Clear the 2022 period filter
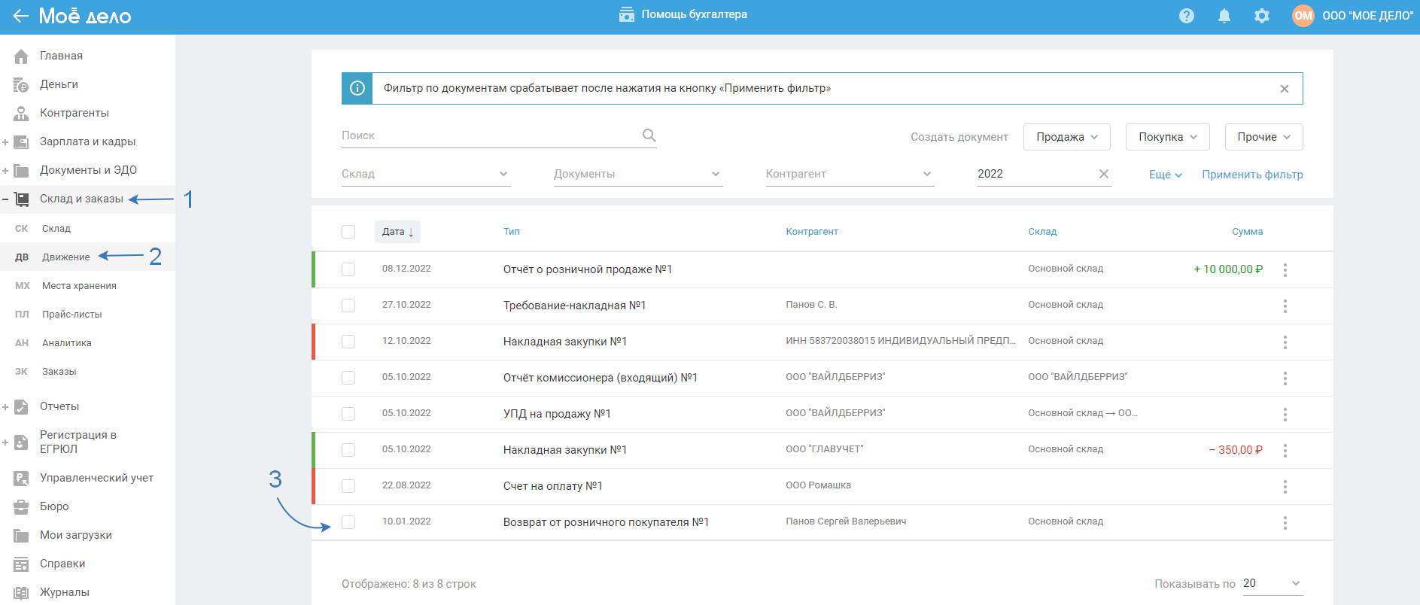The width and height of the screenshot is (1420, 605). click(1104, 174)
